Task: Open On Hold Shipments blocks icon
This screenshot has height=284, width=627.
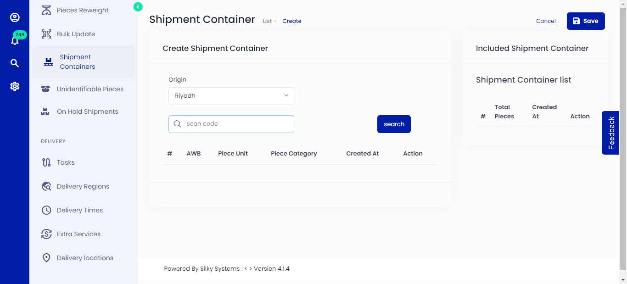Action: coord(46,111)
